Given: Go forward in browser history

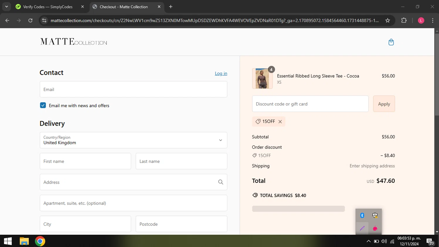Looking at the screenshot, I should click(x=19, y=21).
